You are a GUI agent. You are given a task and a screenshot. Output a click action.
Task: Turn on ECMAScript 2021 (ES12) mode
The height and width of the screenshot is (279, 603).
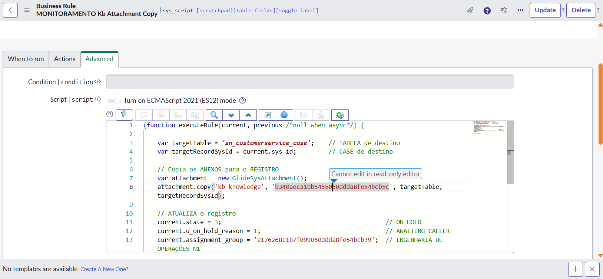pos(114,101)
